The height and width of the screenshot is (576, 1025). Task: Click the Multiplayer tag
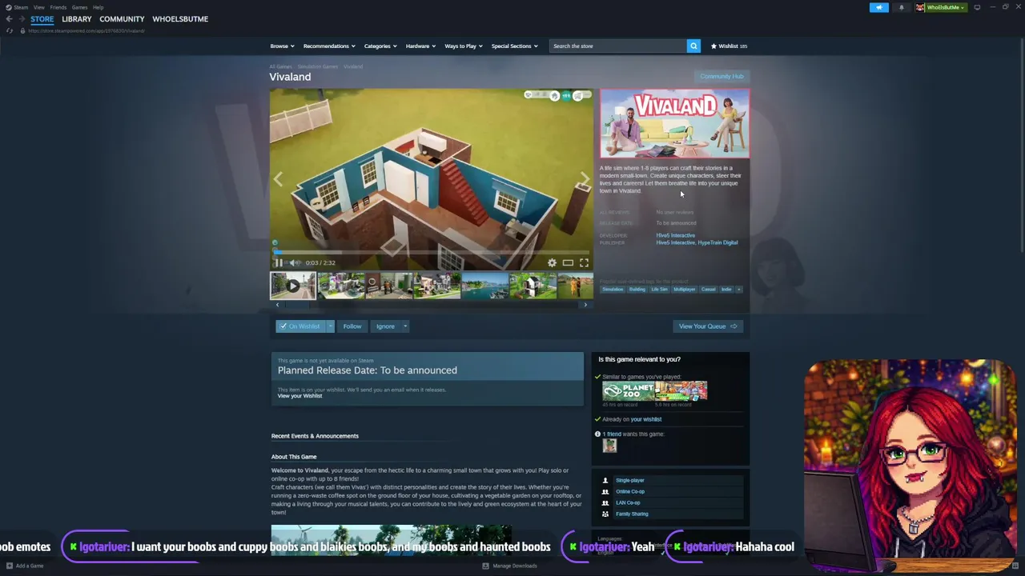pyautogui.click(x=684, y=289)
